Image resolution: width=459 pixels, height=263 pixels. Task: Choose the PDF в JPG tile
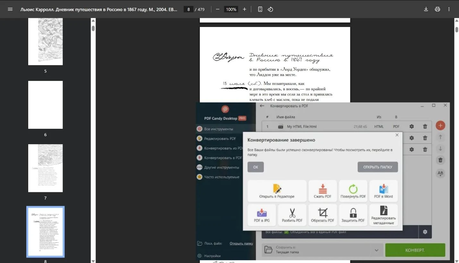[x=262, y=215]
